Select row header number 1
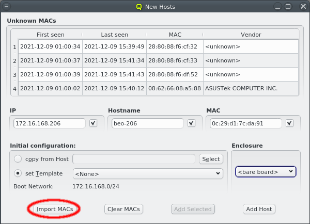 coord(14,47)
